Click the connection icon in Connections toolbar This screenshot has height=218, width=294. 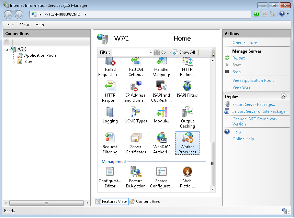point(7,42)
